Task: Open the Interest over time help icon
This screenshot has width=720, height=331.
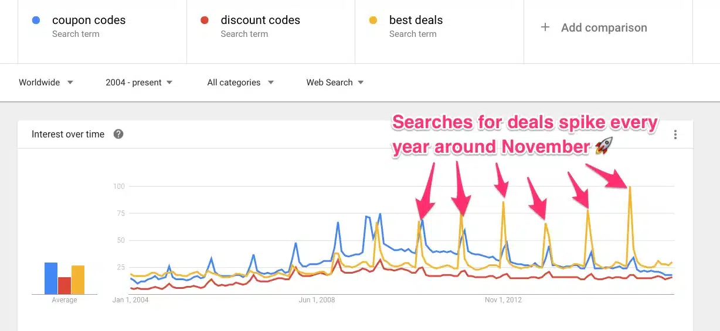Action: click(118, 134)
